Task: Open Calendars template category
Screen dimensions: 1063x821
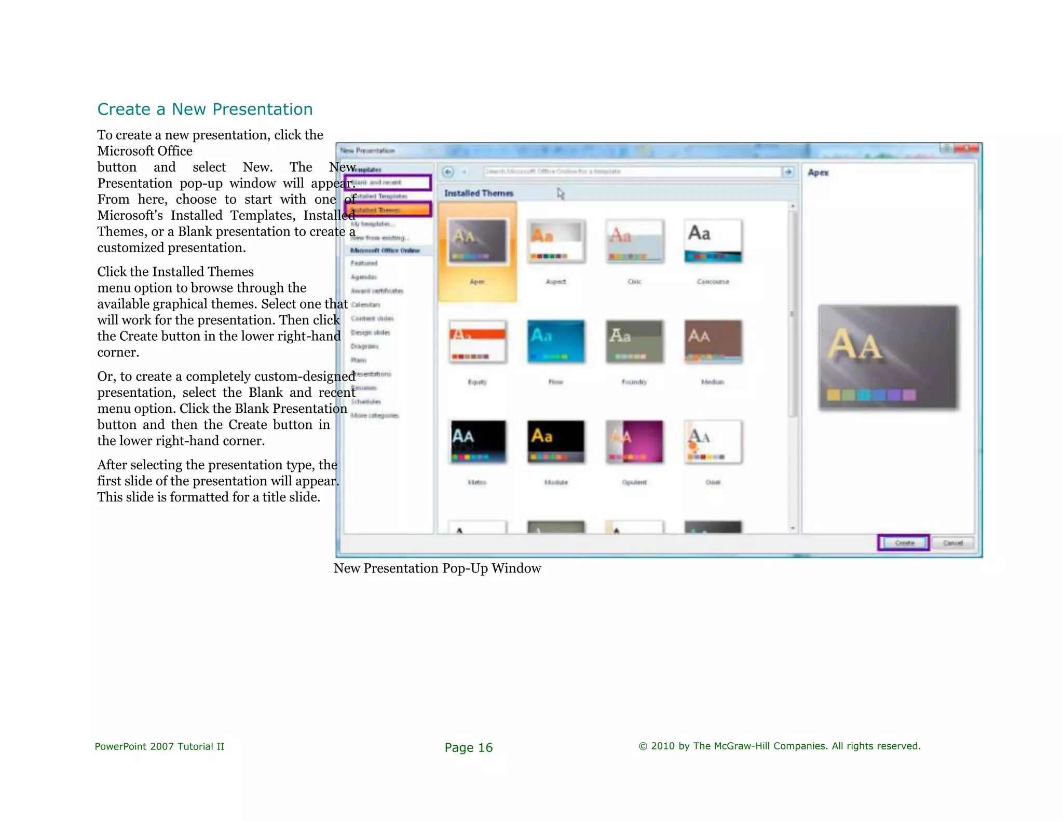Action: tap(365, 304)
